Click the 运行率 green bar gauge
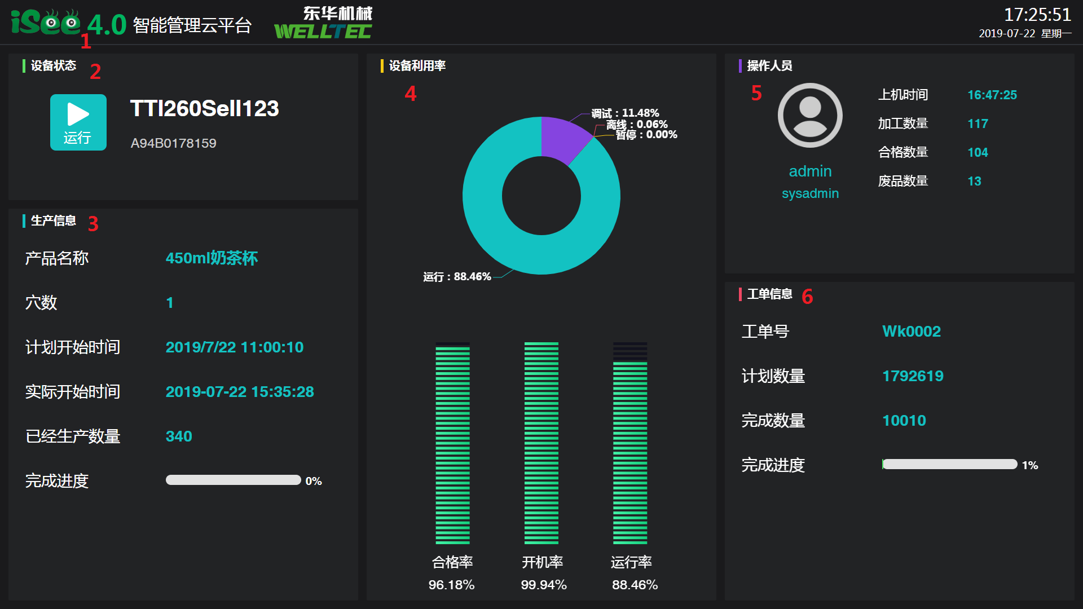1083x609 pixels. (630, 443)
